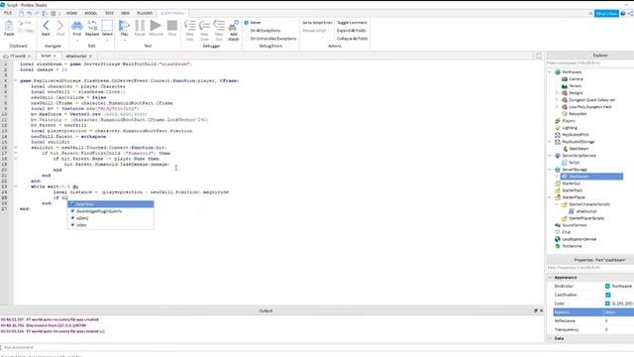The height and width of the screenshot is (357, 634).
Task: Click the New file icon in quick access bar
Action: (22, 13)
